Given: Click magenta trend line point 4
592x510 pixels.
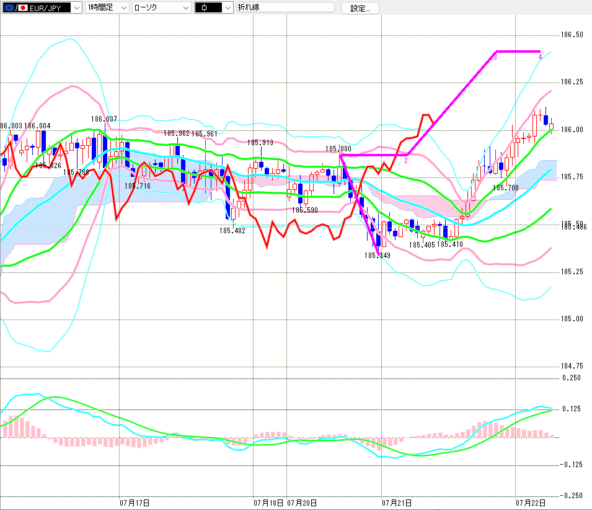Looking at the screenshot, I should coord(540,57).
